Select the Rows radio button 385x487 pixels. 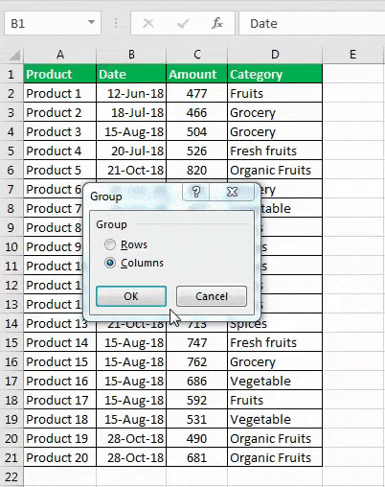pyautogui.click(x=110, y=244)
